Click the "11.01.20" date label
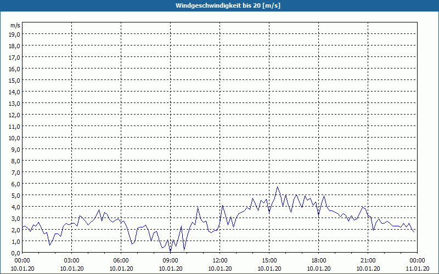 (x=417, y=269)
